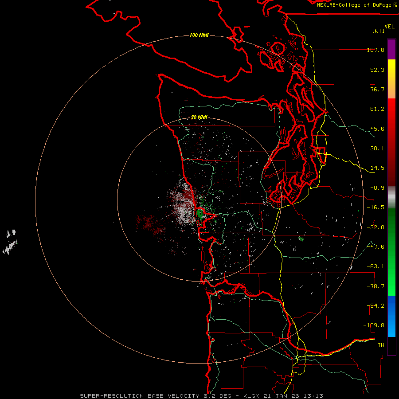Image resolution: width=399 pixels, height=399 pixels.
Task: Click the 0.2 DEG elevation text
Action: 217,396
